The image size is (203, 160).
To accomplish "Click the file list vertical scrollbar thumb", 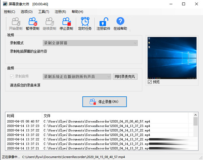I will pos(196,121).
